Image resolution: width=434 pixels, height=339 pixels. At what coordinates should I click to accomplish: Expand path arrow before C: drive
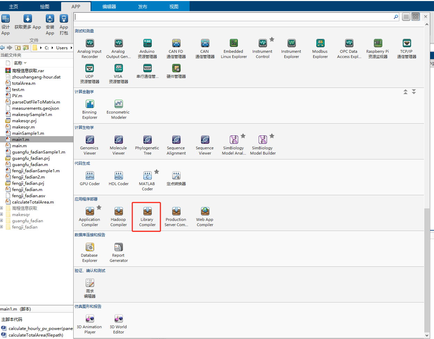41,48
